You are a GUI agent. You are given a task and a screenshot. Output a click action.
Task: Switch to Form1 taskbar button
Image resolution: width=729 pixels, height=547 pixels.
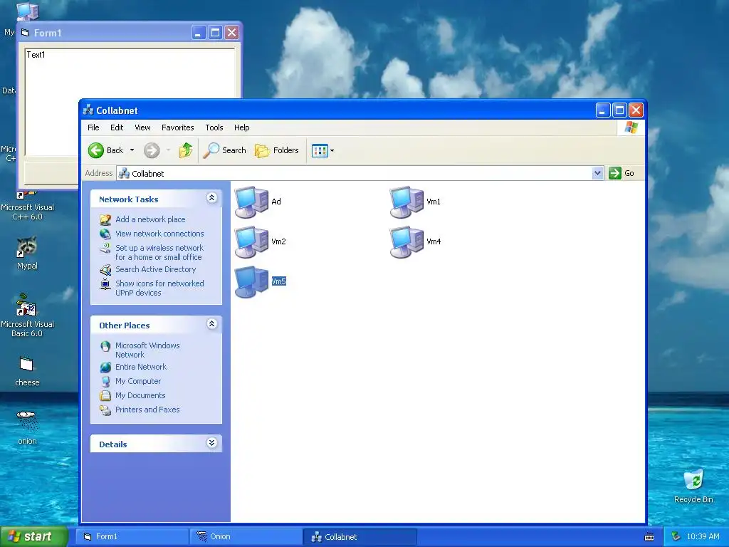pyautogui.click(x=132, y=537)
